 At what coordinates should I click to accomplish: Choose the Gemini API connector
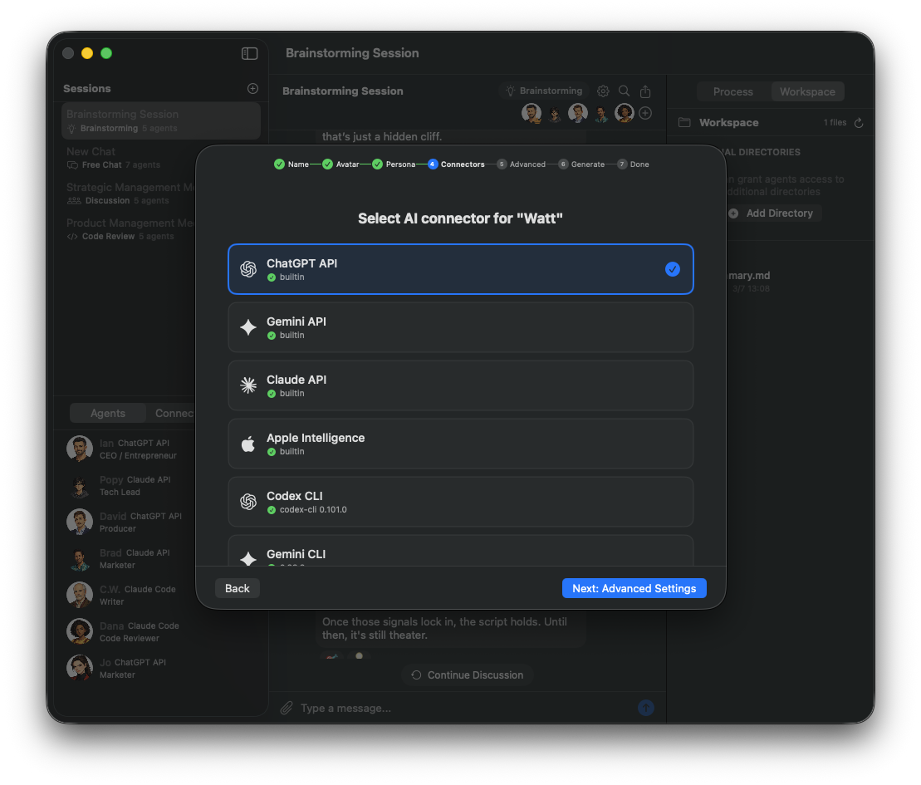point(460,327)
